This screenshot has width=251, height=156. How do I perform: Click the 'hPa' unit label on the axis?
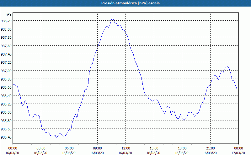8,14
